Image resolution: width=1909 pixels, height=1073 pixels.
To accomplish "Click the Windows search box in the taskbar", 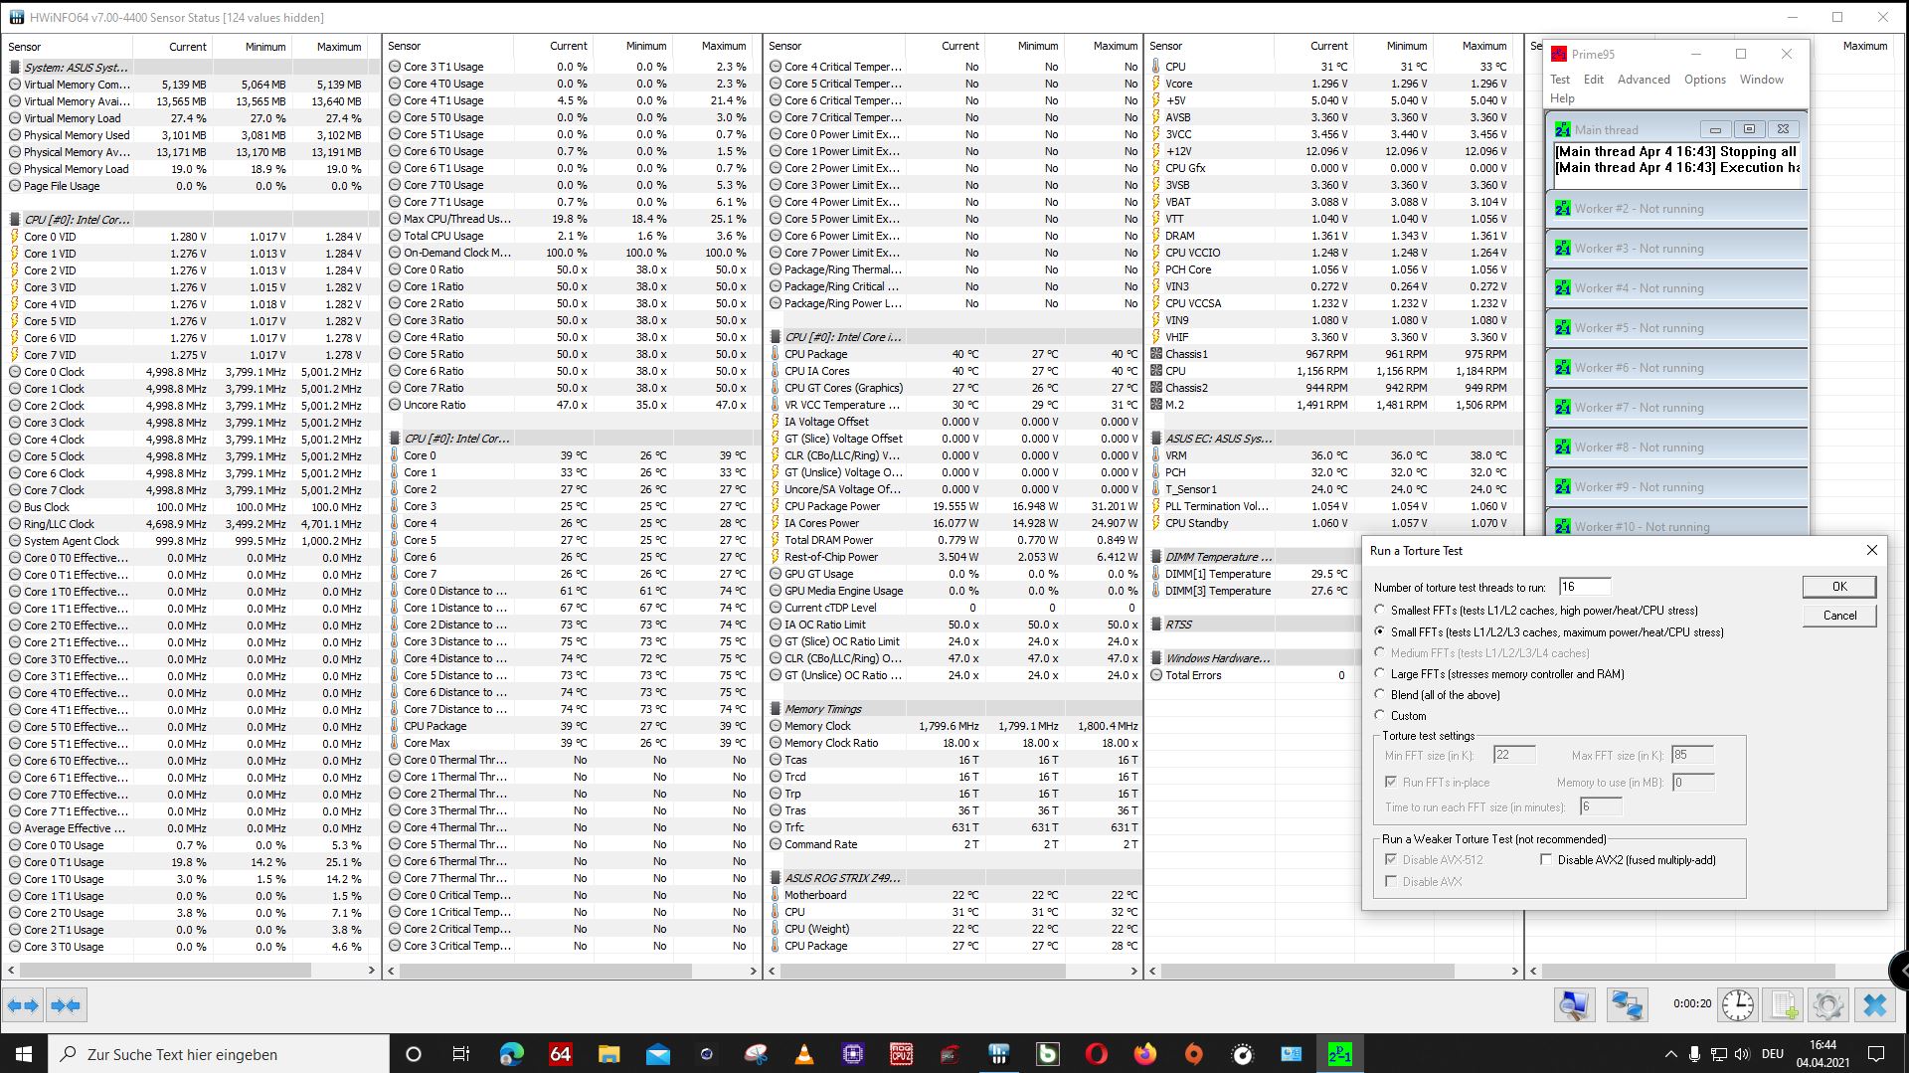I will tap(219, 1054).
